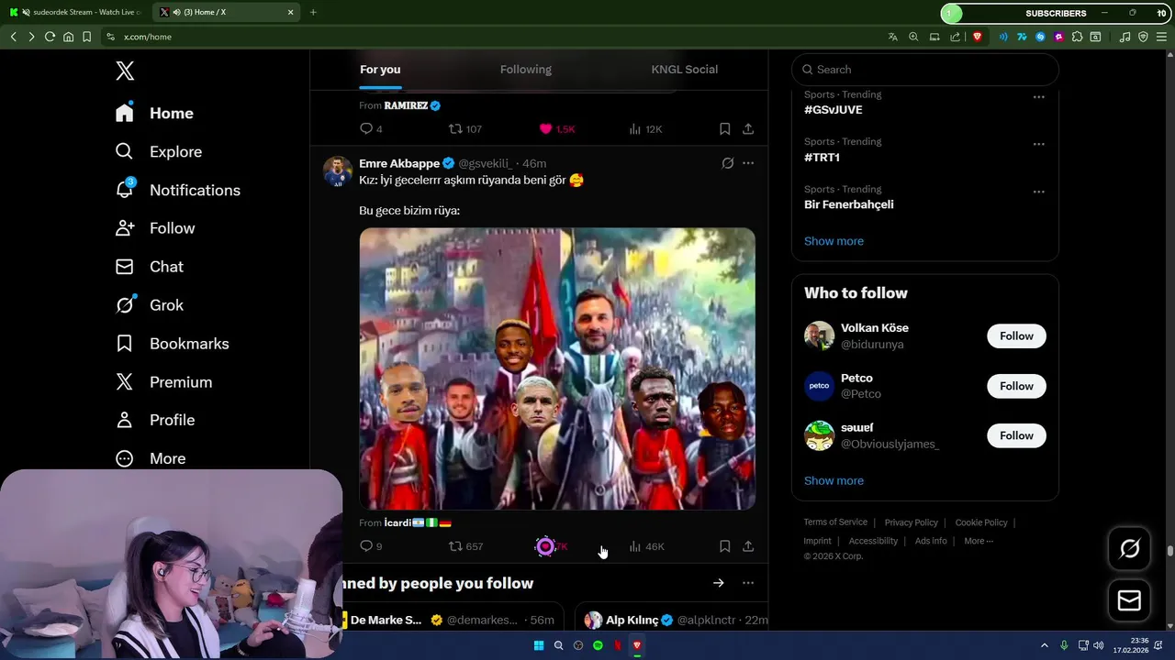
Task: Open Bookmarks in the sidebar
Action: (x=172, y=344)
